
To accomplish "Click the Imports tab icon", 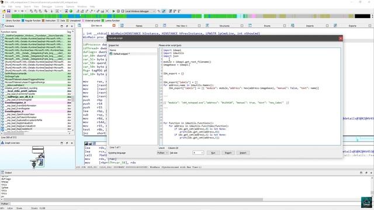I will tap(292, 26).
